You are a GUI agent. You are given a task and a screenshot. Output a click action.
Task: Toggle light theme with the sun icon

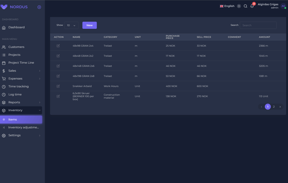[239, 6]
